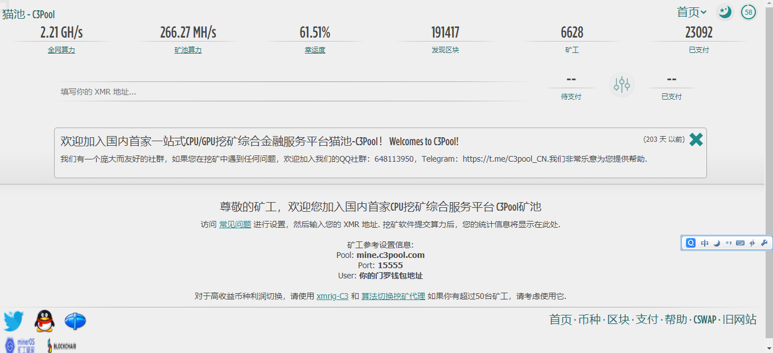Click the circular 58 refresh timer

click(x=749, y=12)
